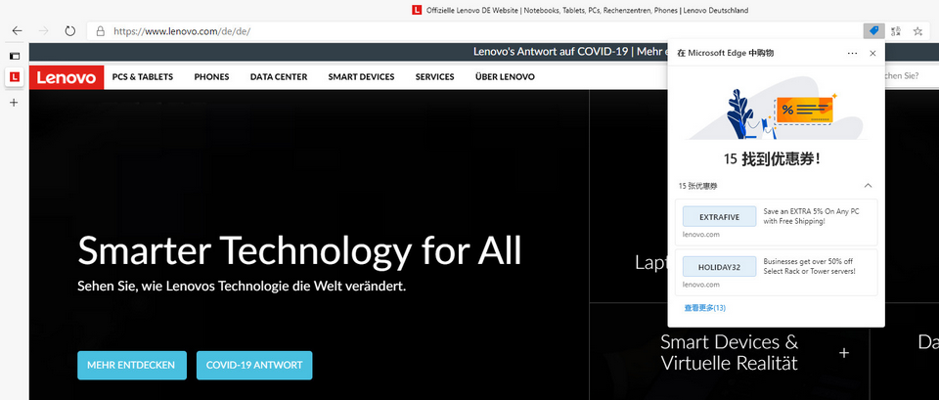Viewport: 939px width, 400px height.
Task: Click the COVID-19 ANTWORT button
Action: 254,366
